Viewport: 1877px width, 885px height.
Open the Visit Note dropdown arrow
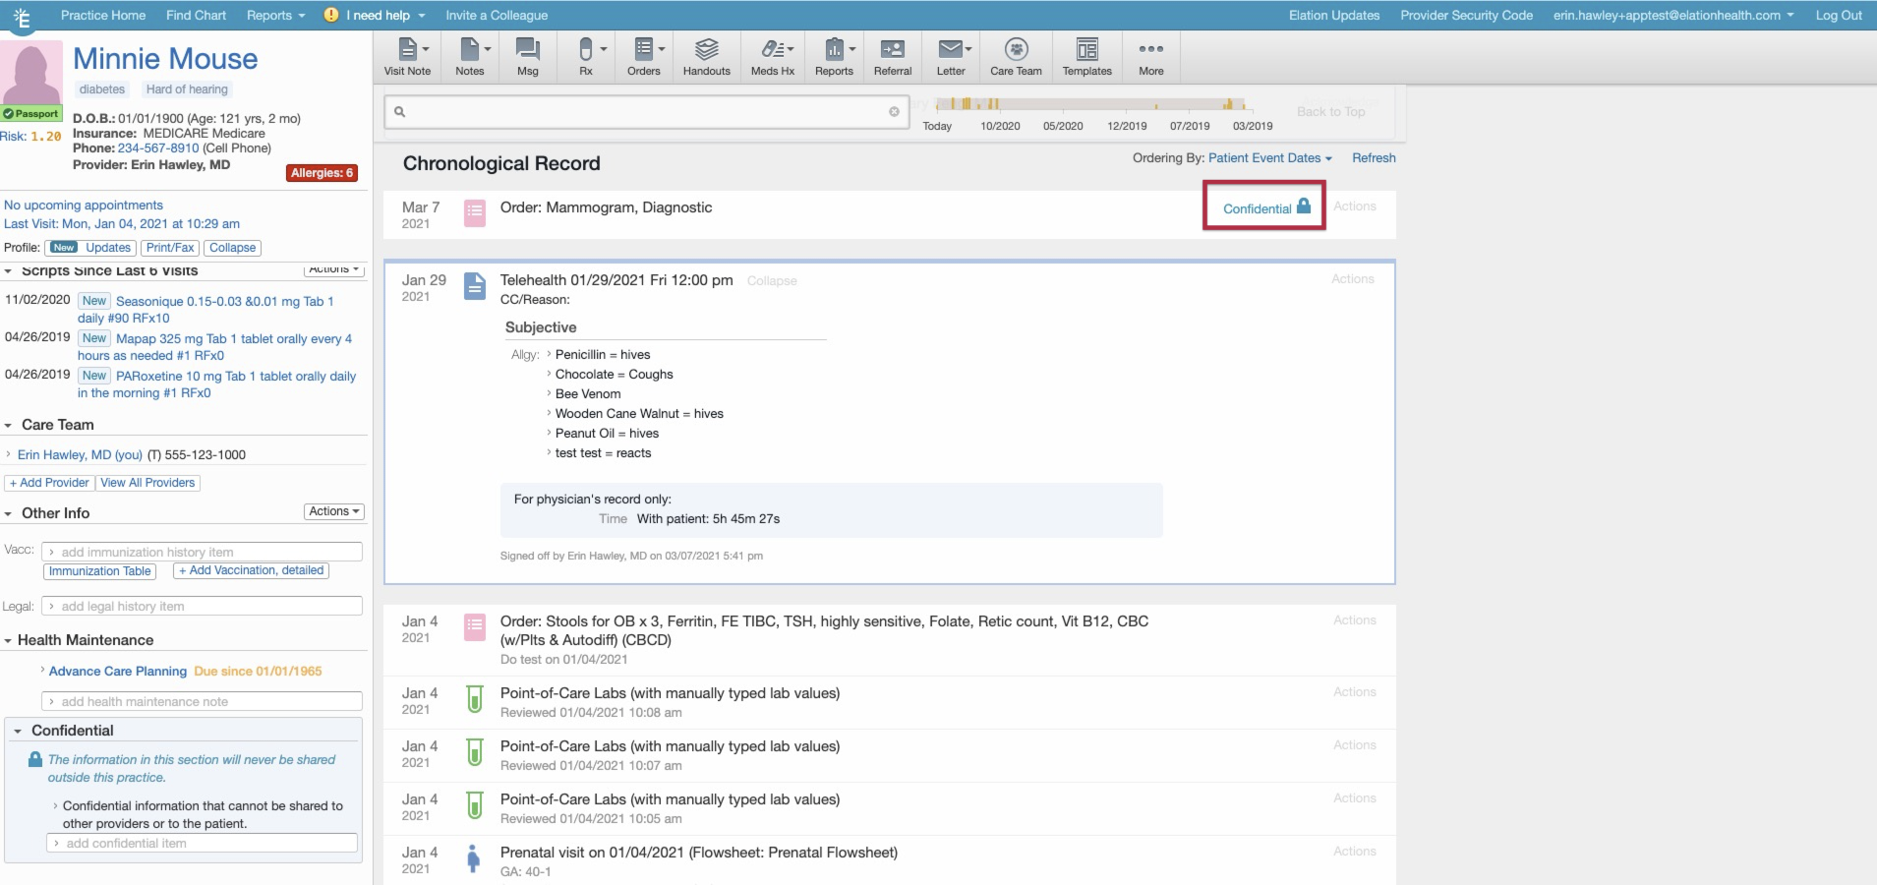coord(425,47)
